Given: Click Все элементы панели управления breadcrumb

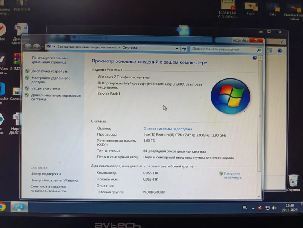Looking at the screenshot, I should pyautogui.click(x=86, y=47).
